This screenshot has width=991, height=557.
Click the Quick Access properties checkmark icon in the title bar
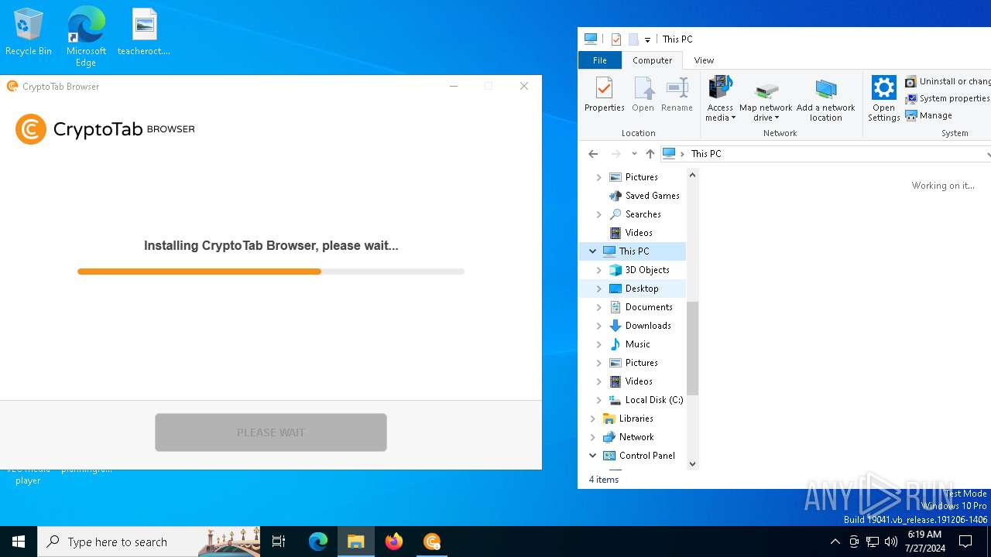tap(616, 39)
